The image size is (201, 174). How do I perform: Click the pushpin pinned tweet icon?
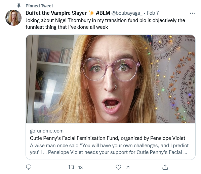coord(19,6)
